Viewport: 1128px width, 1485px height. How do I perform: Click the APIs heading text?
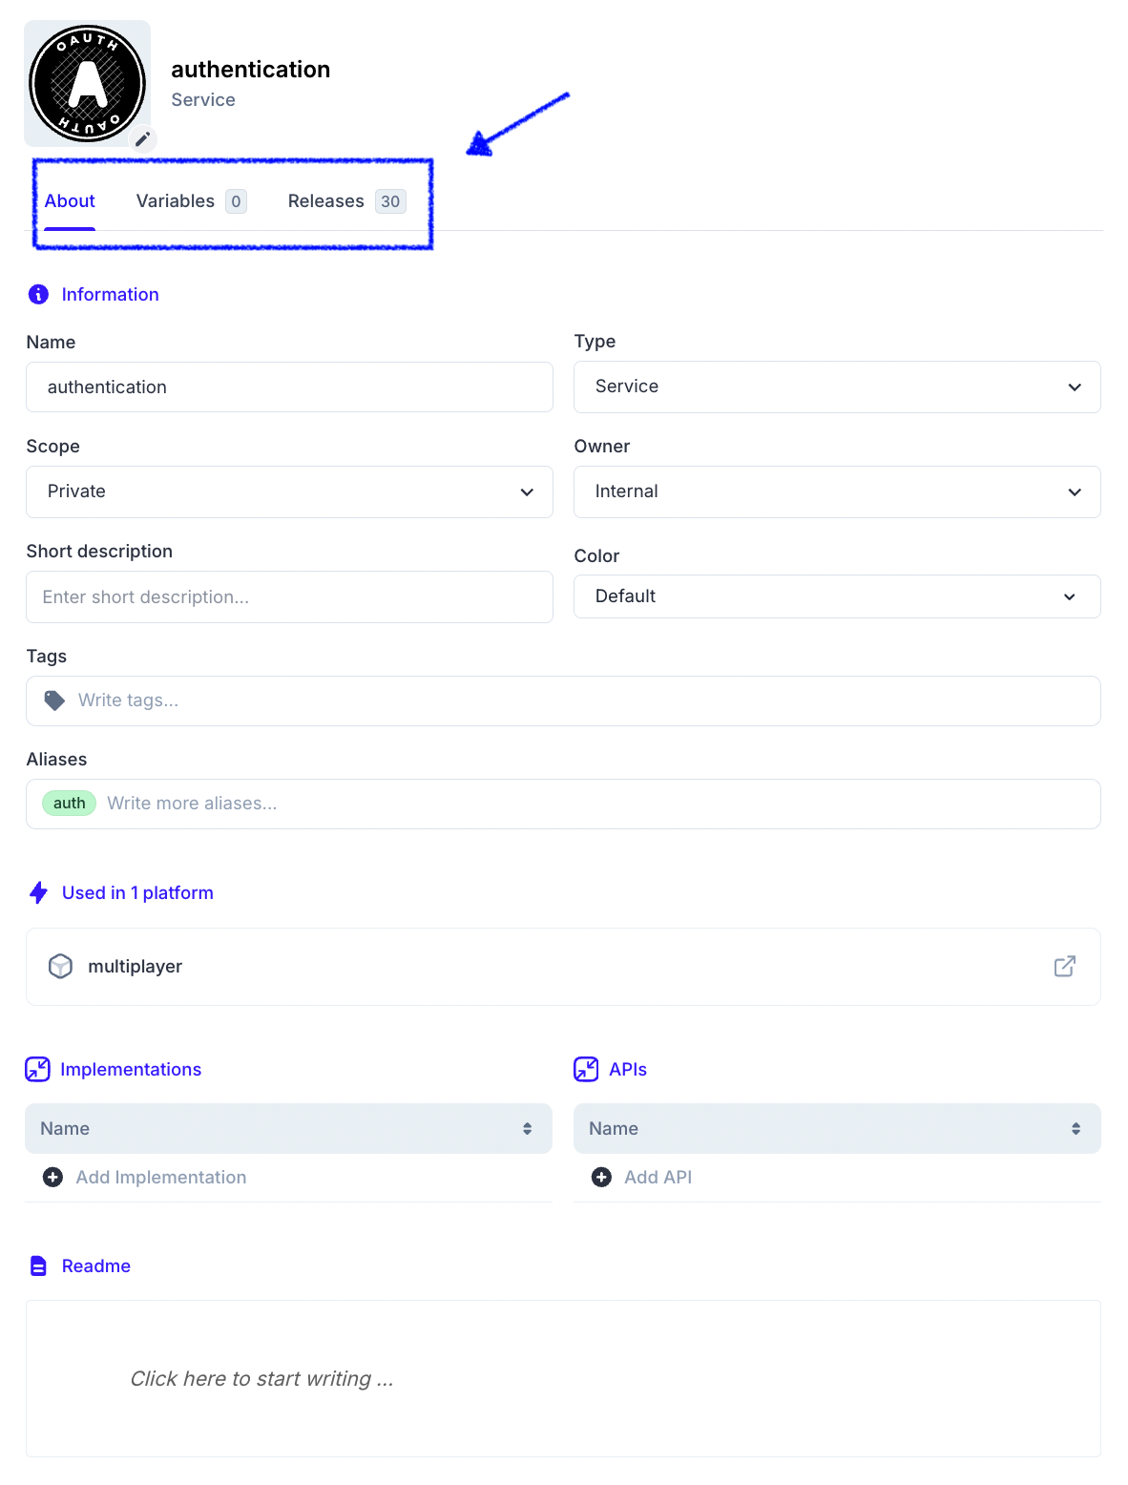628,1070
